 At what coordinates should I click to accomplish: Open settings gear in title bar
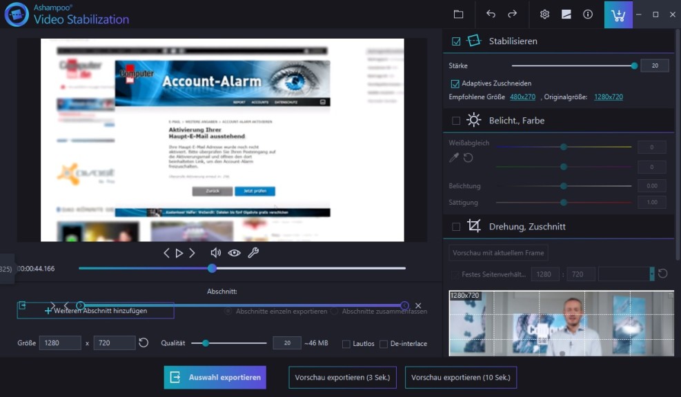coord(544,14)
